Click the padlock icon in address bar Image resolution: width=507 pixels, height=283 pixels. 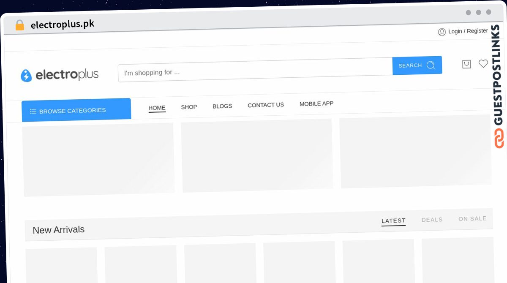[19, 25]
